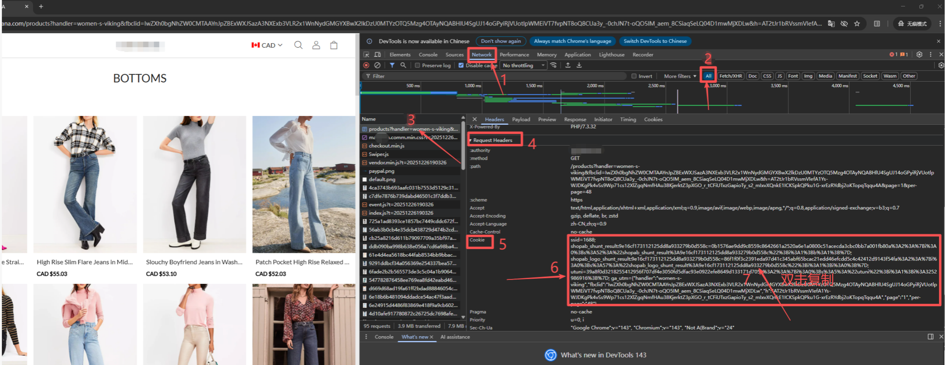The image size is (945, 365).
Task: Expand the More filters dropdown
Action: pyautogui.click(x=680, y=76)
